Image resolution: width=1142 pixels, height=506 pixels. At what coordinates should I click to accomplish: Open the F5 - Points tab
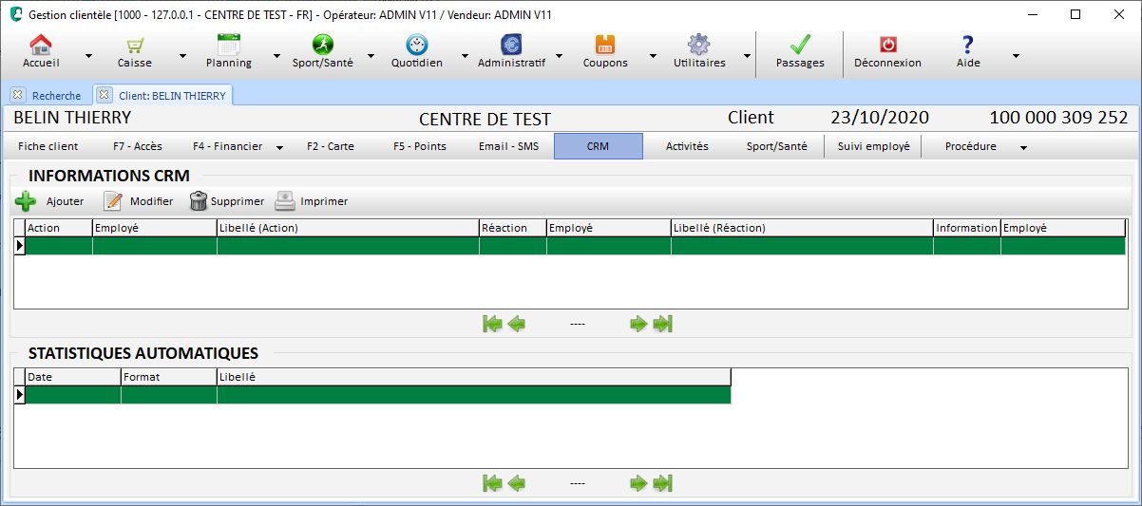tap(419, 146)
